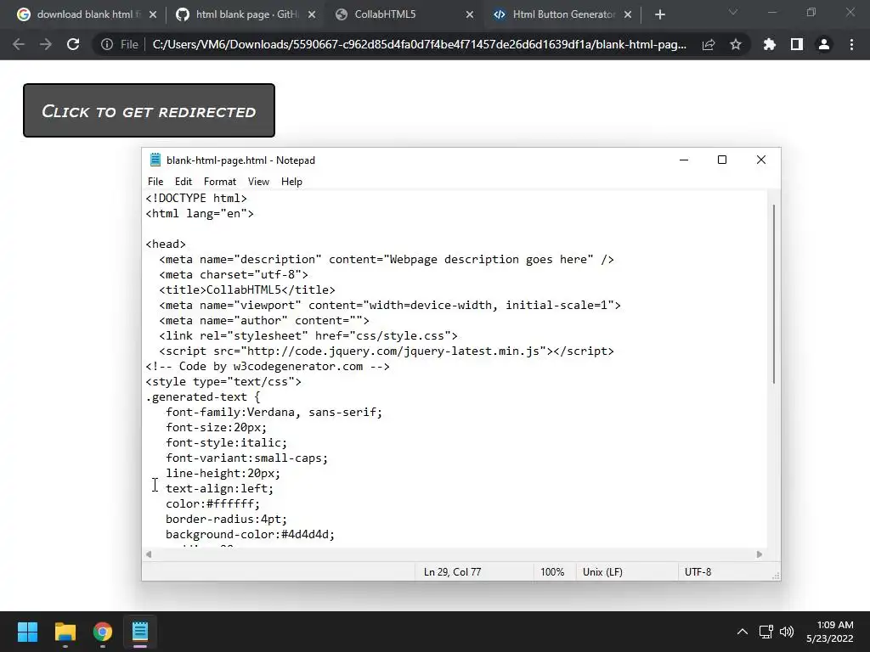Viewport: 870px width, 652px height.
Task: Open the Windows Start menu
Action: click(27, 632)
